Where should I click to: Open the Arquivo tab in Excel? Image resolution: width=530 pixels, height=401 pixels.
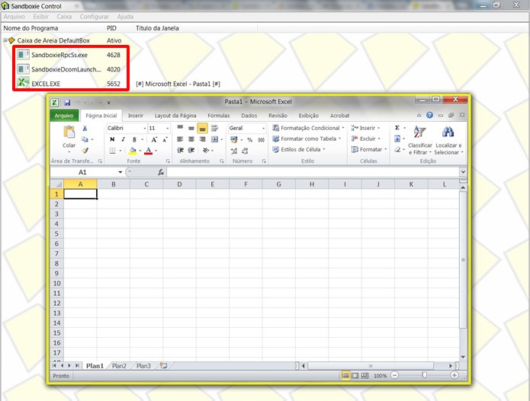coord(64,116)
